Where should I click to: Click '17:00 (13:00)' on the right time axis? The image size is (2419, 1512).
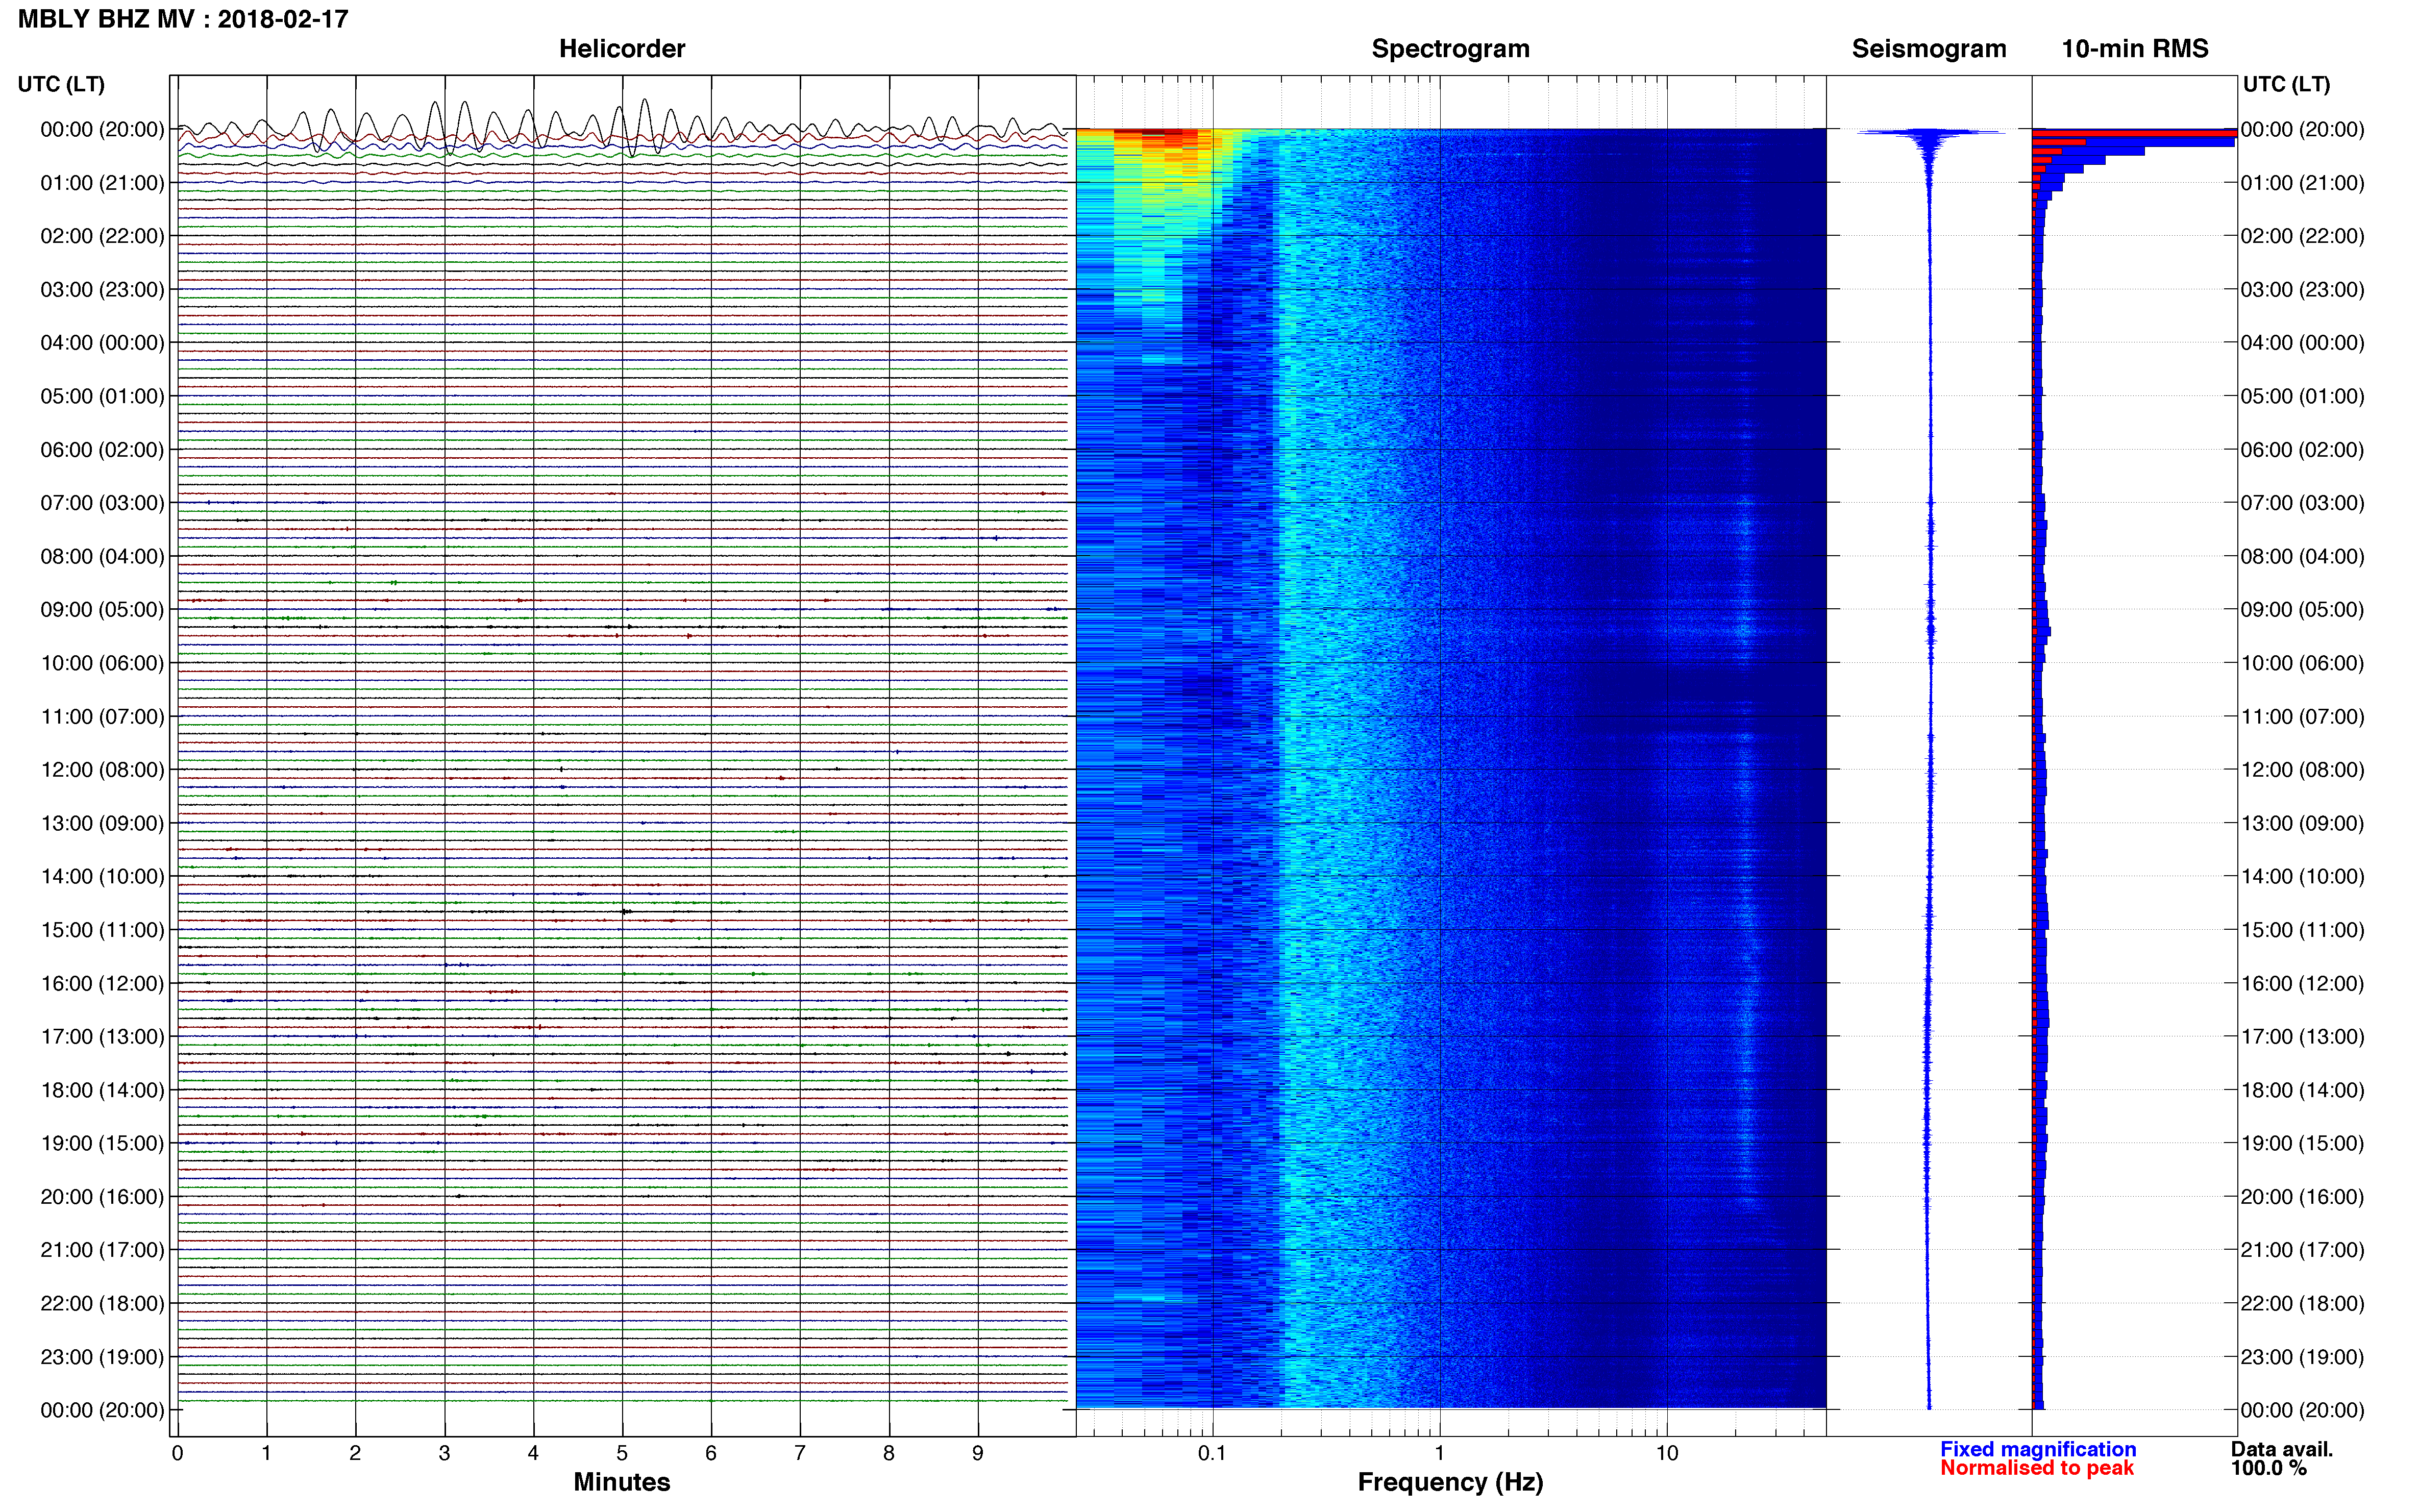tap(2302, 1037)
